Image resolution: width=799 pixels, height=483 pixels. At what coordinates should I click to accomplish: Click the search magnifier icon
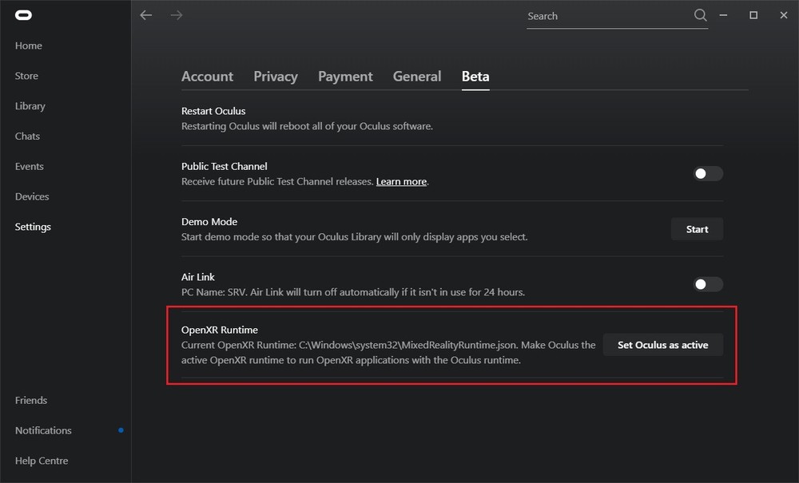[700, 15]
